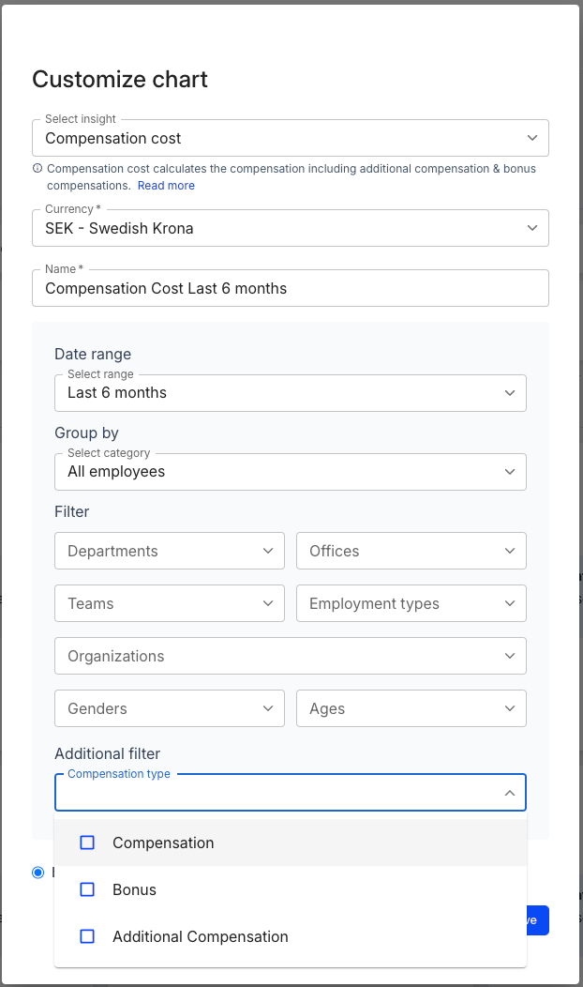The image size is (583, 987).
Task: Expand the Group by category dropdown
Action: 290,472
